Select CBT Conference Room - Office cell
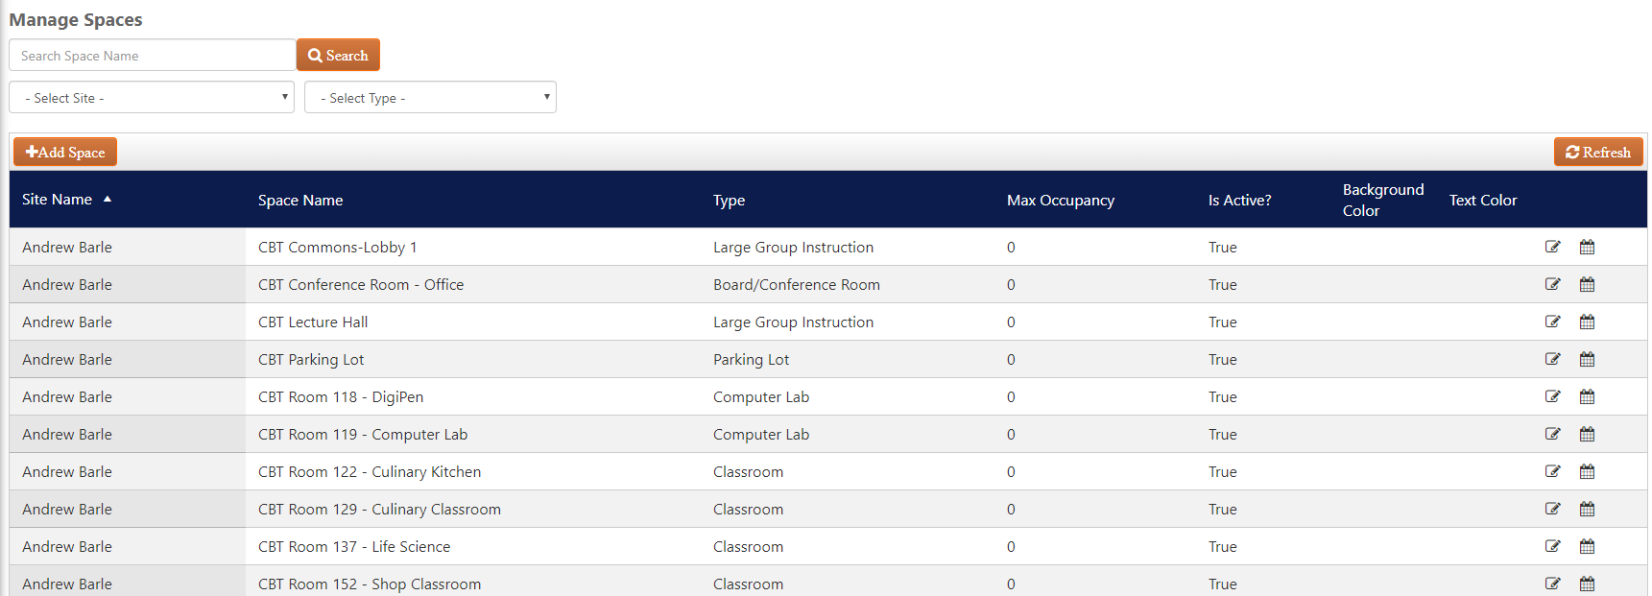Screen dimensions: 1652x596 473,284
